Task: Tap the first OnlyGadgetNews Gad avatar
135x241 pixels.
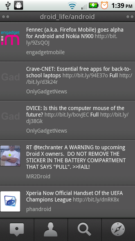Action: (10, 77)
